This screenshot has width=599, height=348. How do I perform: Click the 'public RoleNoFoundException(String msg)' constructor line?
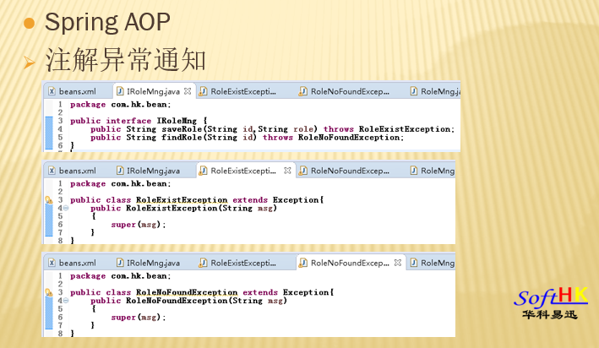coord(188,301)
